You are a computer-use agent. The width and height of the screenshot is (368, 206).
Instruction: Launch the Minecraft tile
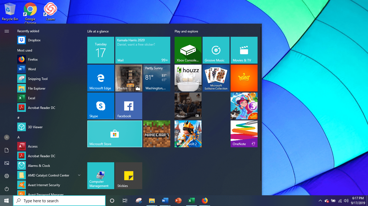pos(157,134)
